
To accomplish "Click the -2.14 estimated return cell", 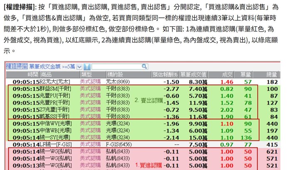I will [x=171, y=138].
